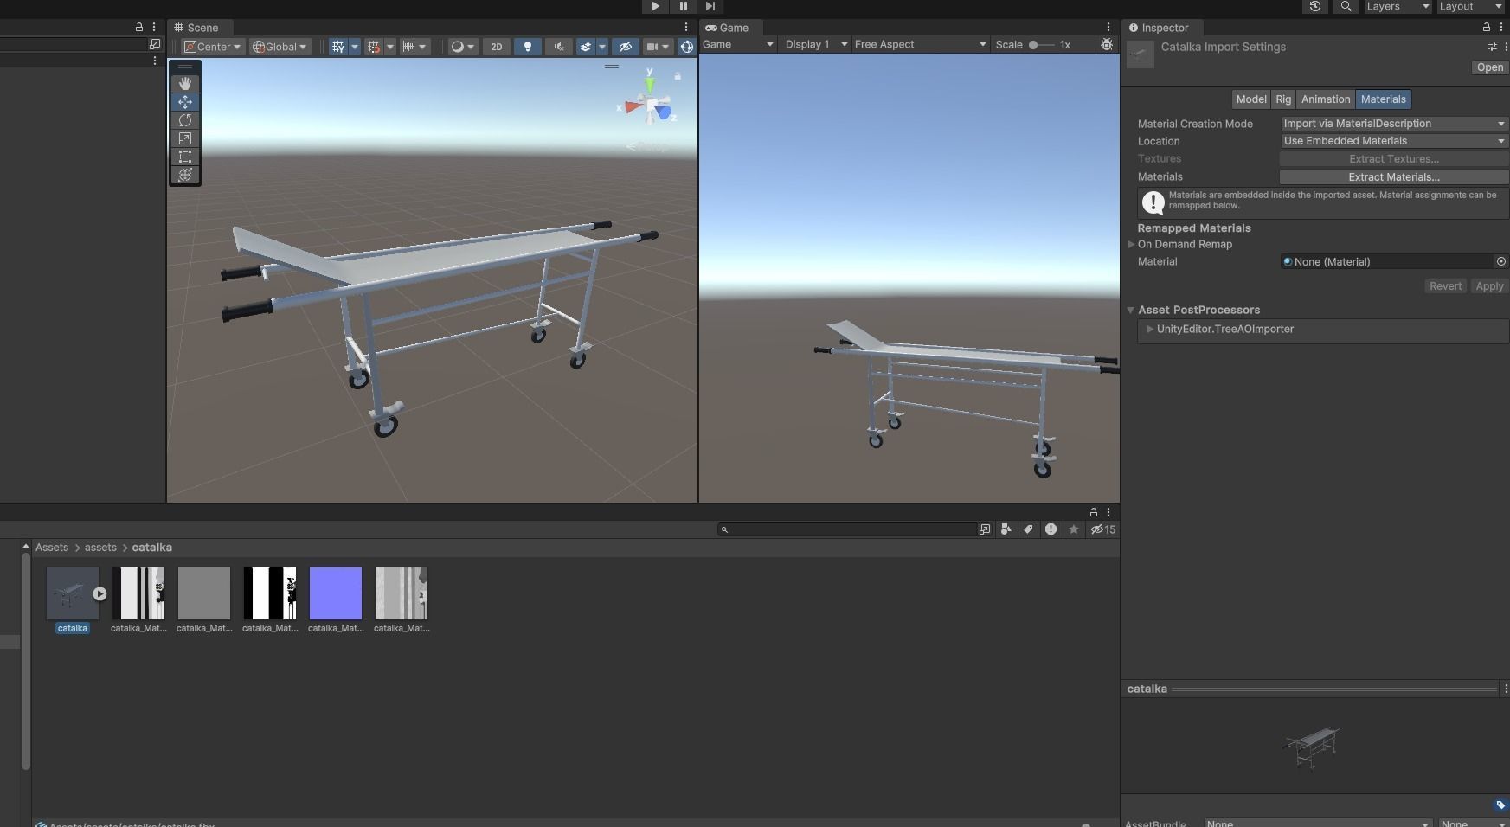Click Search by Label tag icon

pos(1028,529)
